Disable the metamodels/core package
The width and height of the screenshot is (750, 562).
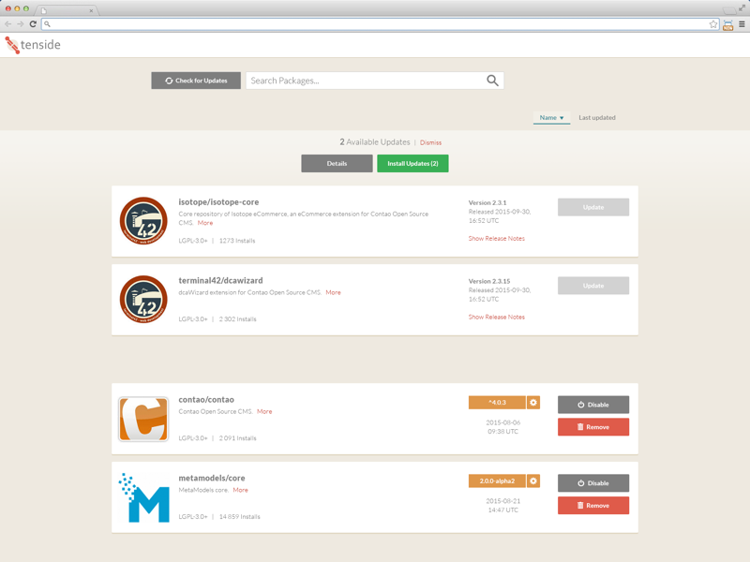[593, 482]
